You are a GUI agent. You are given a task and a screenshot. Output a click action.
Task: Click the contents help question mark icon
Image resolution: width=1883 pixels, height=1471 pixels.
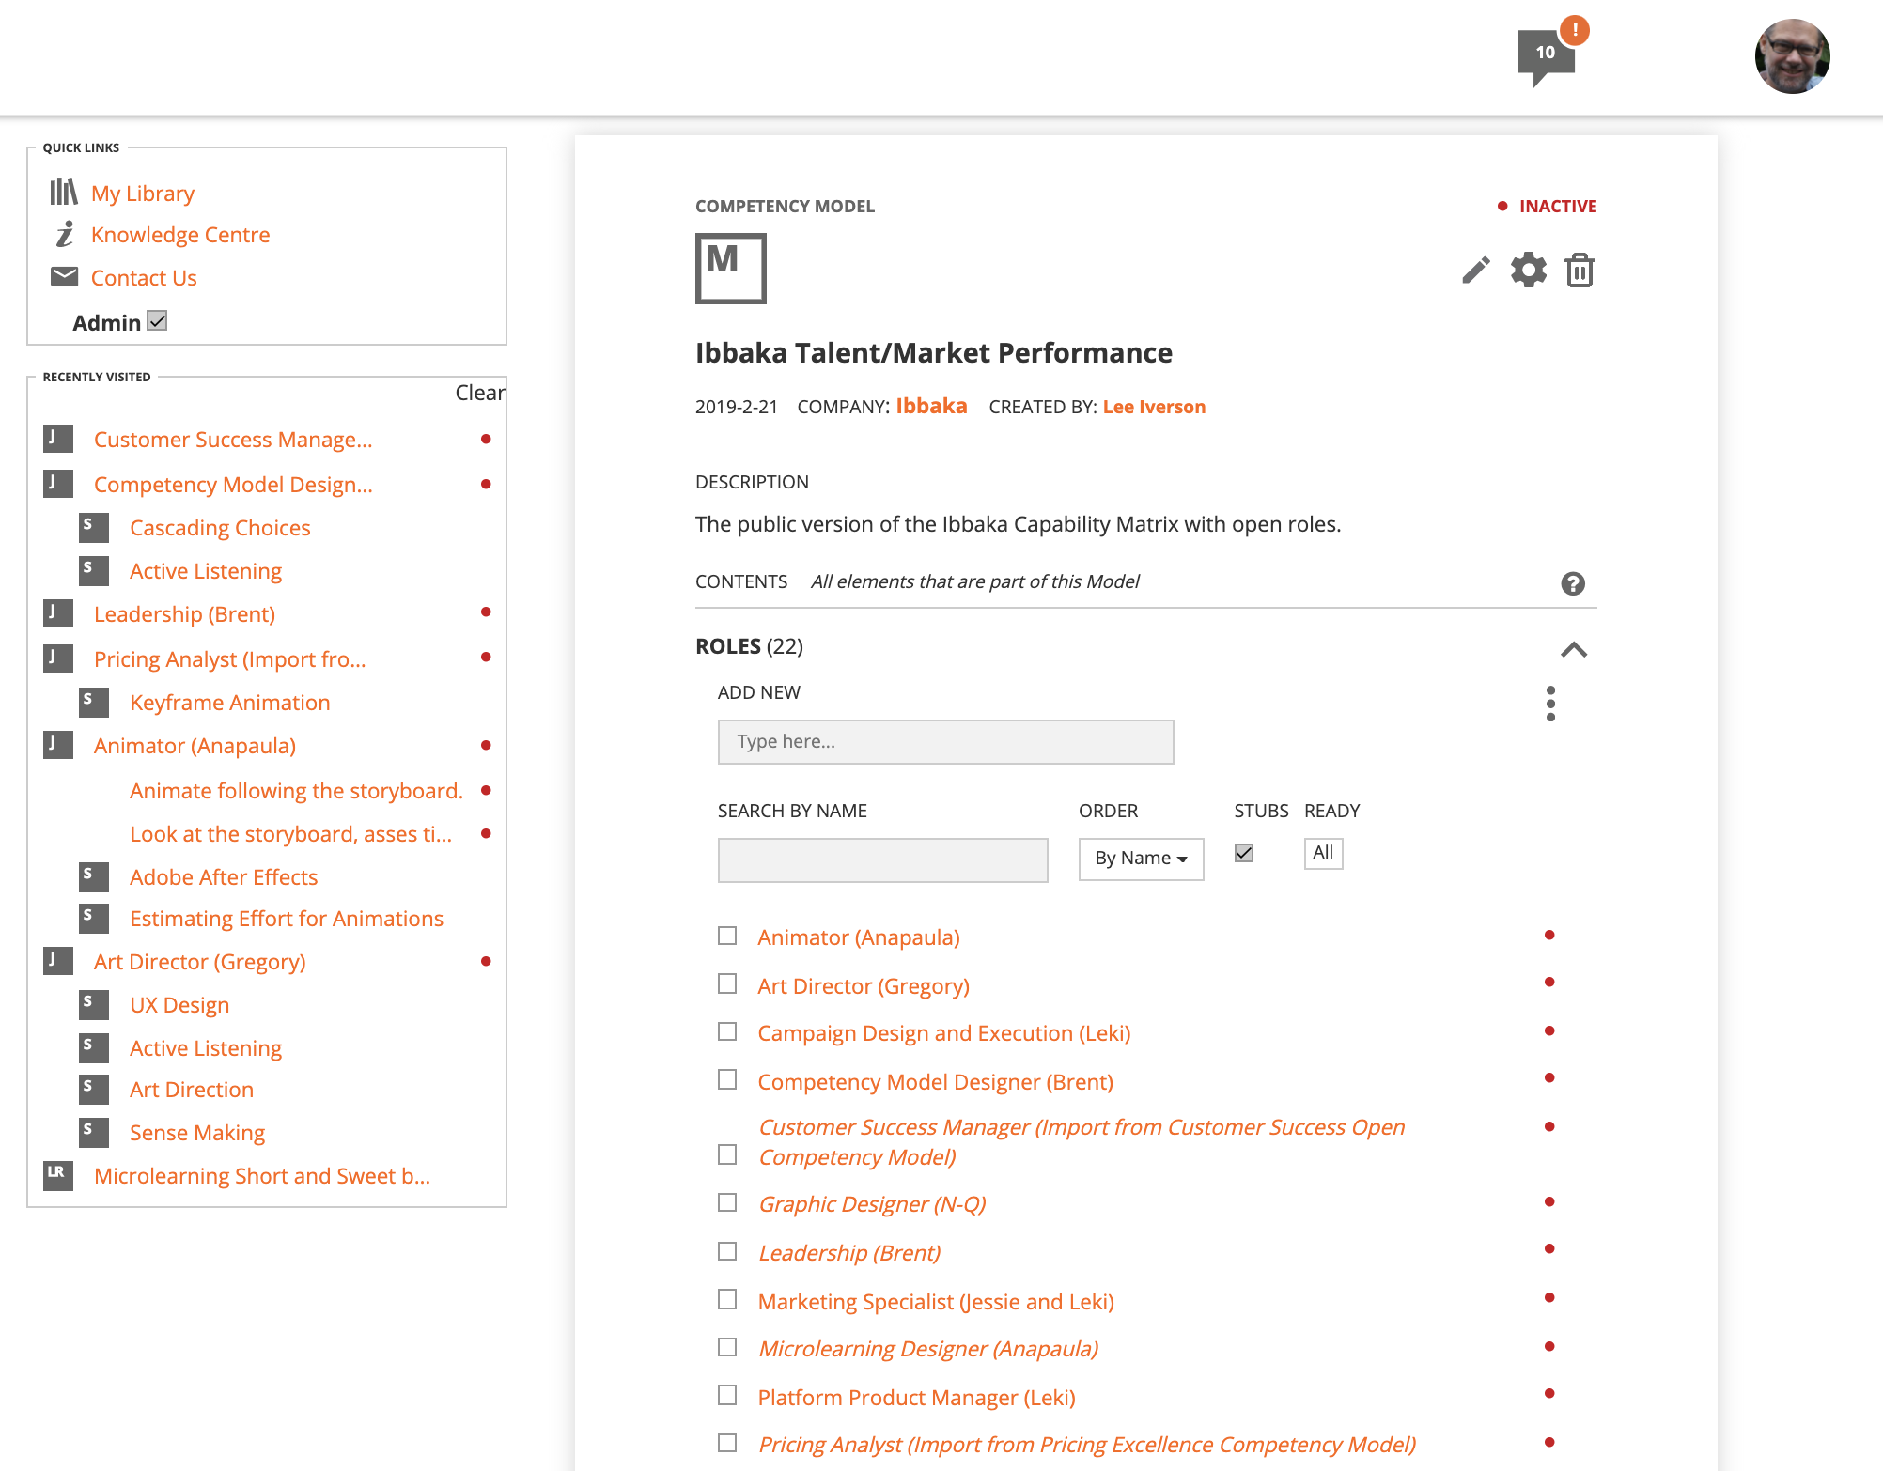[1573, 583]
